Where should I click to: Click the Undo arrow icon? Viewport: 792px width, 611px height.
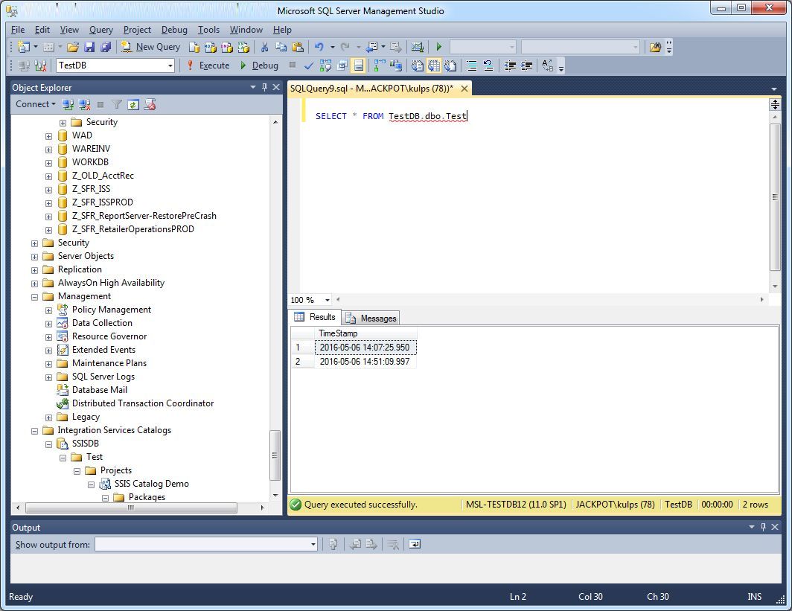pos(319,47)
